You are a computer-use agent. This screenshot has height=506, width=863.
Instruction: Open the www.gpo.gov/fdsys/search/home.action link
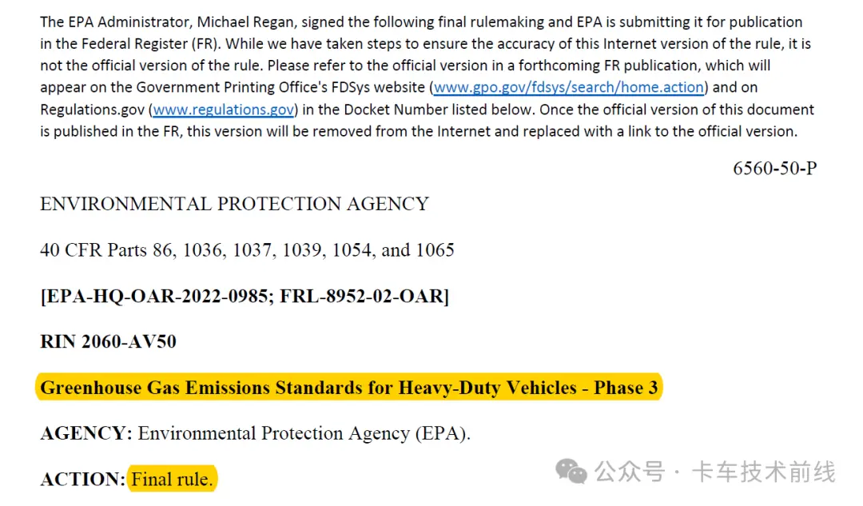[x=569, y=88]
